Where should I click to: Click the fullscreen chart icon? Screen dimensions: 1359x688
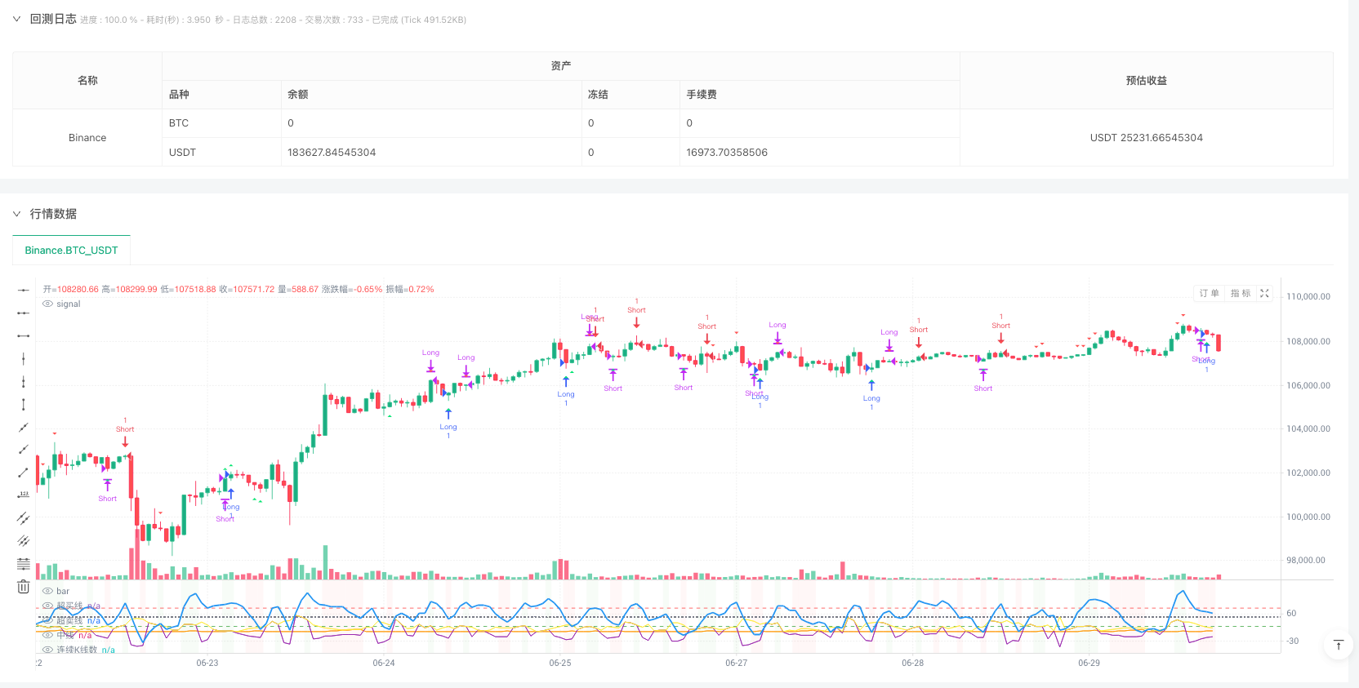[x=1264, y=294]
